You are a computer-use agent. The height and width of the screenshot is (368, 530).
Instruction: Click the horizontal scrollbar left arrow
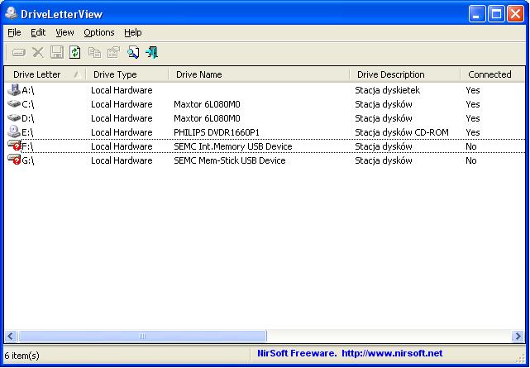point(11,336)
